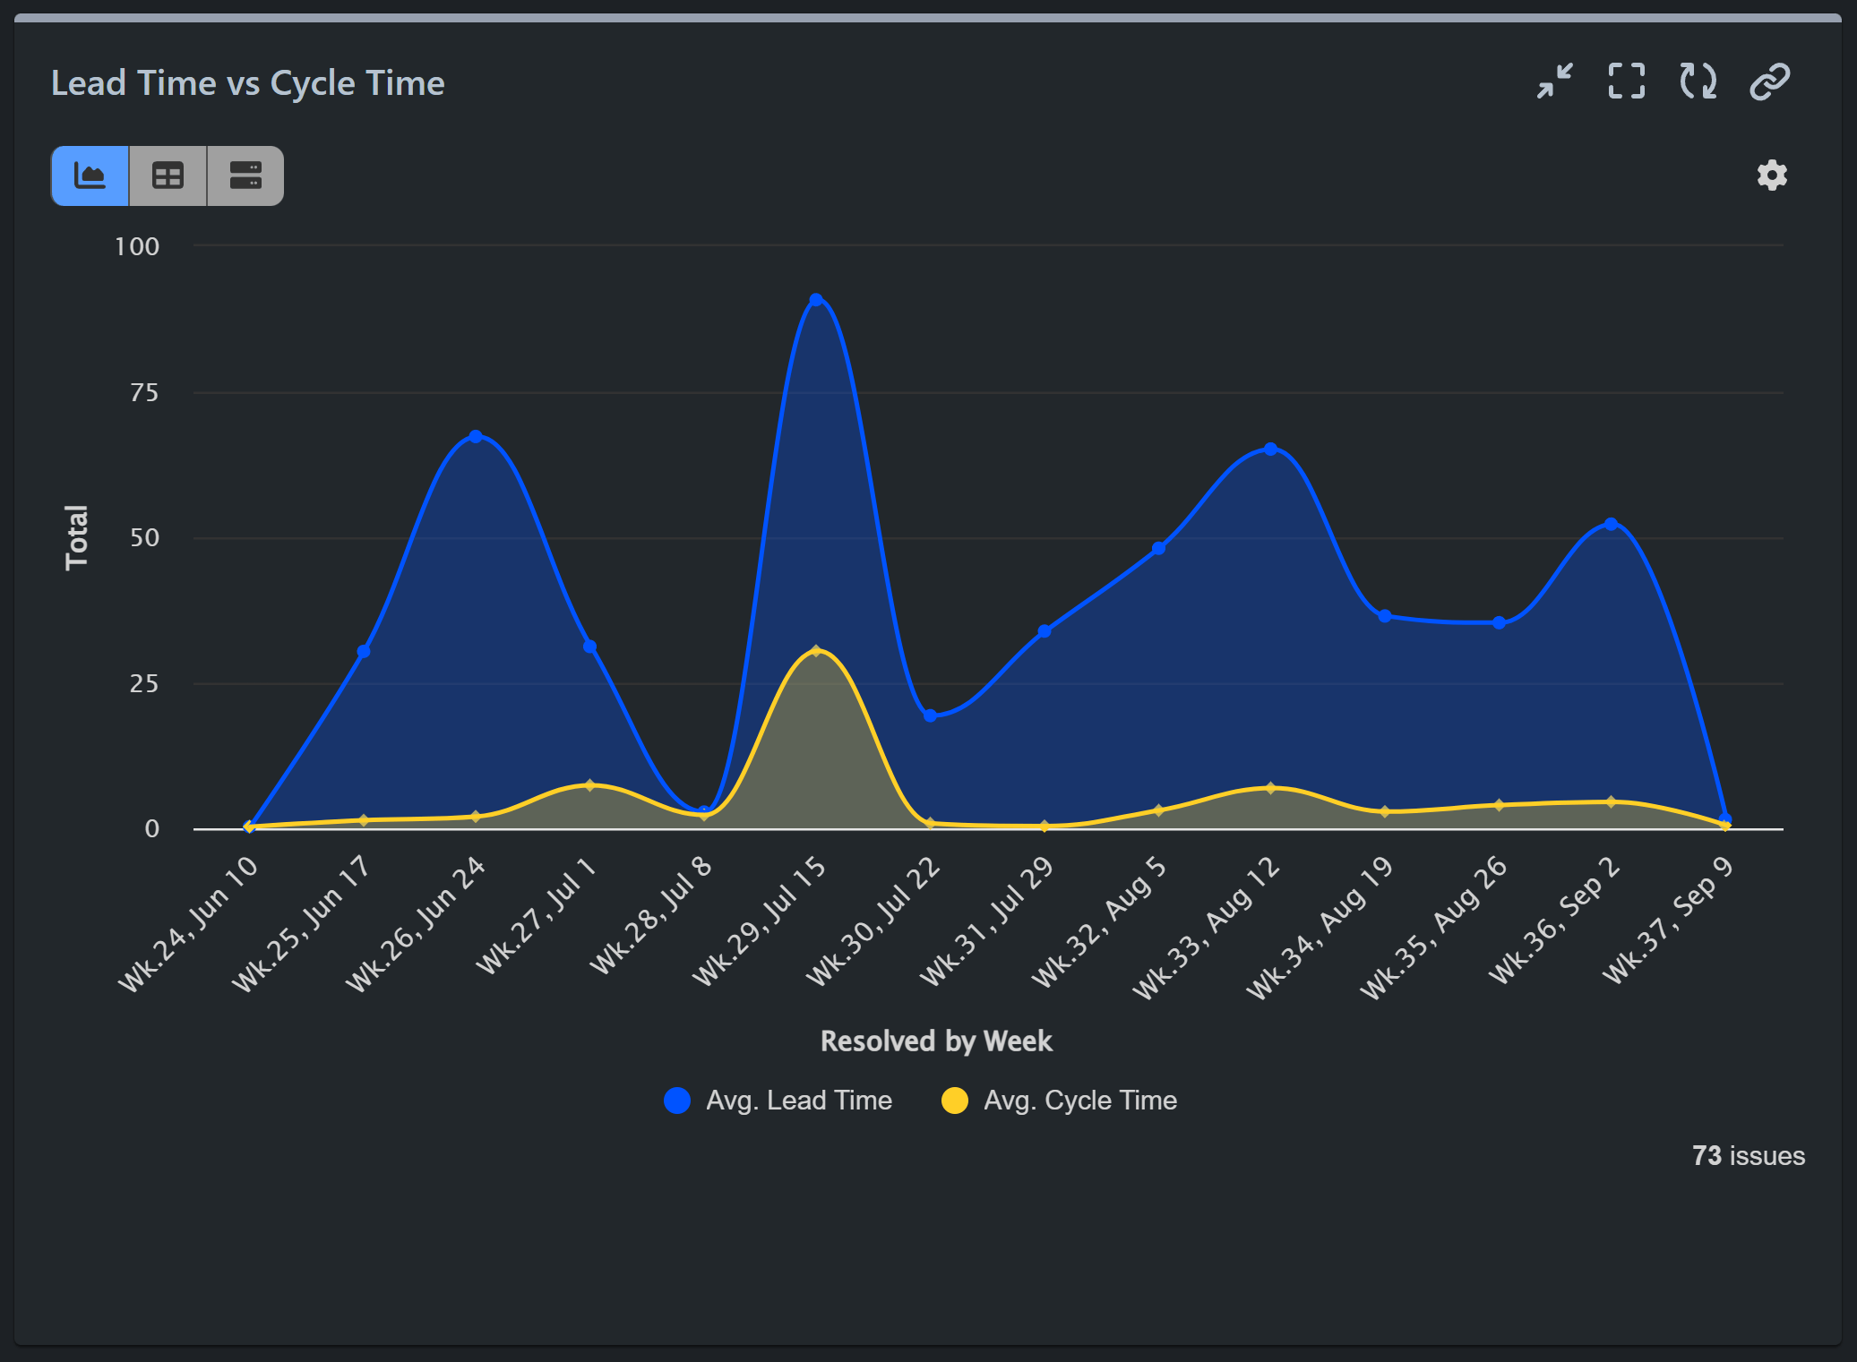Open the chart settings gear

pos(1770,176)
